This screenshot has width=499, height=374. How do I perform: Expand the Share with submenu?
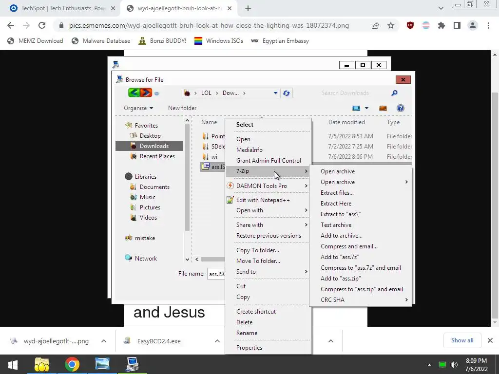point(306,225)
